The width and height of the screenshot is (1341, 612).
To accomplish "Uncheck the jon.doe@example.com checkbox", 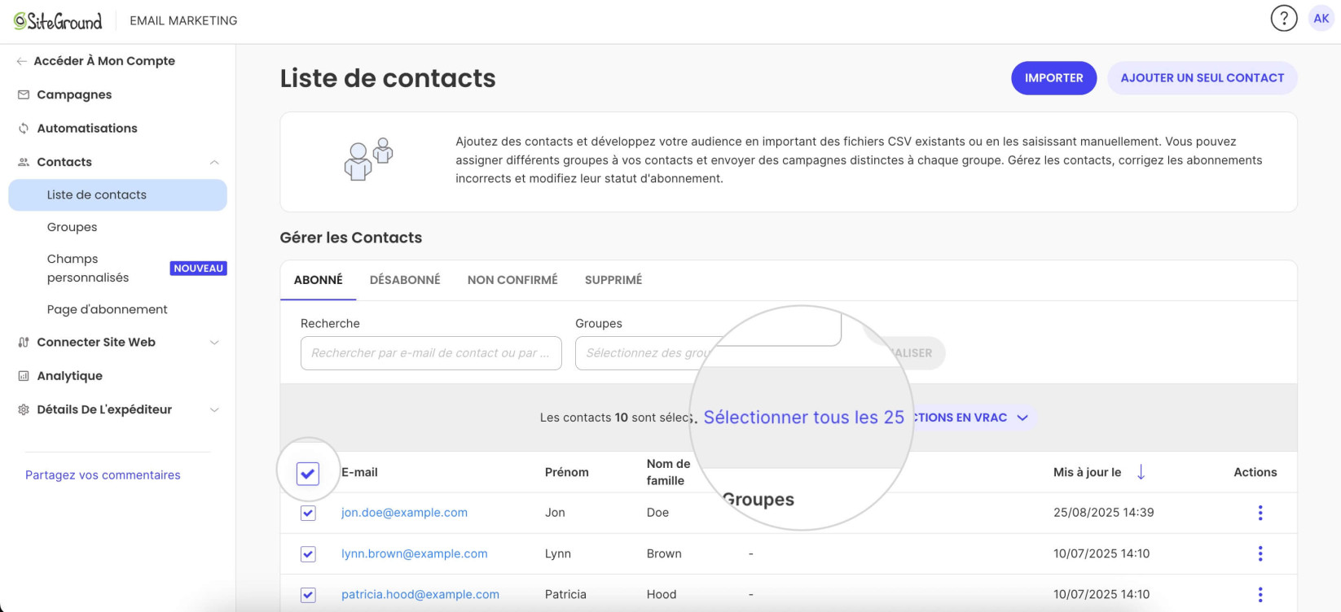I will tap(308, 513).
